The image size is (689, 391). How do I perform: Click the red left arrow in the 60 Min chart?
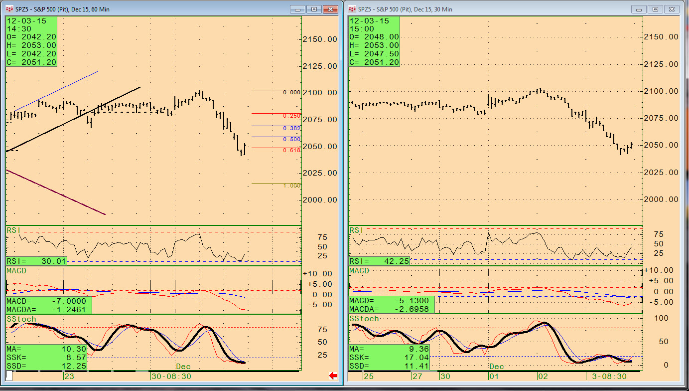[334, 376]
